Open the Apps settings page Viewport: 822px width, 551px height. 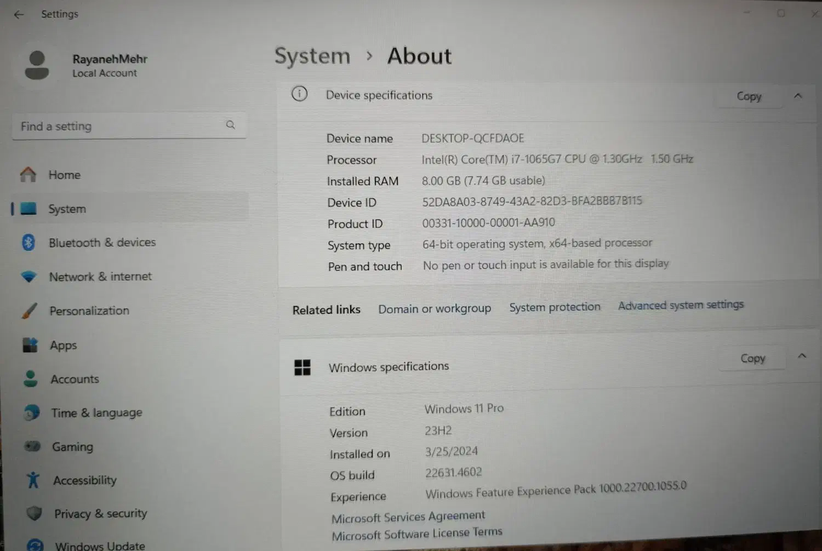pyautogui.click(x=63, y=345)
